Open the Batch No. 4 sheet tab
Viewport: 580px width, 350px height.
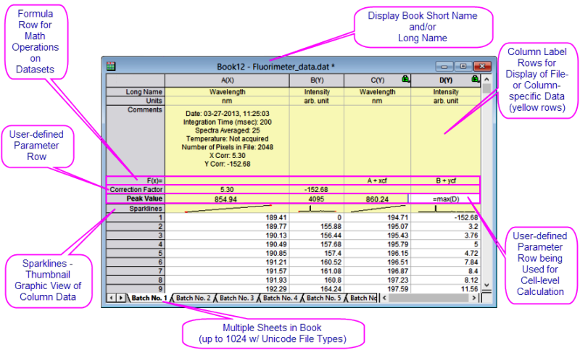[281, 298]
